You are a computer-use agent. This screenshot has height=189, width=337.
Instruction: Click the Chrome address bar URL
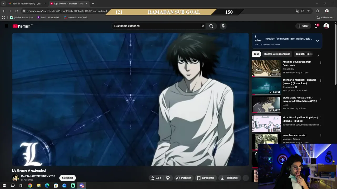67,11
